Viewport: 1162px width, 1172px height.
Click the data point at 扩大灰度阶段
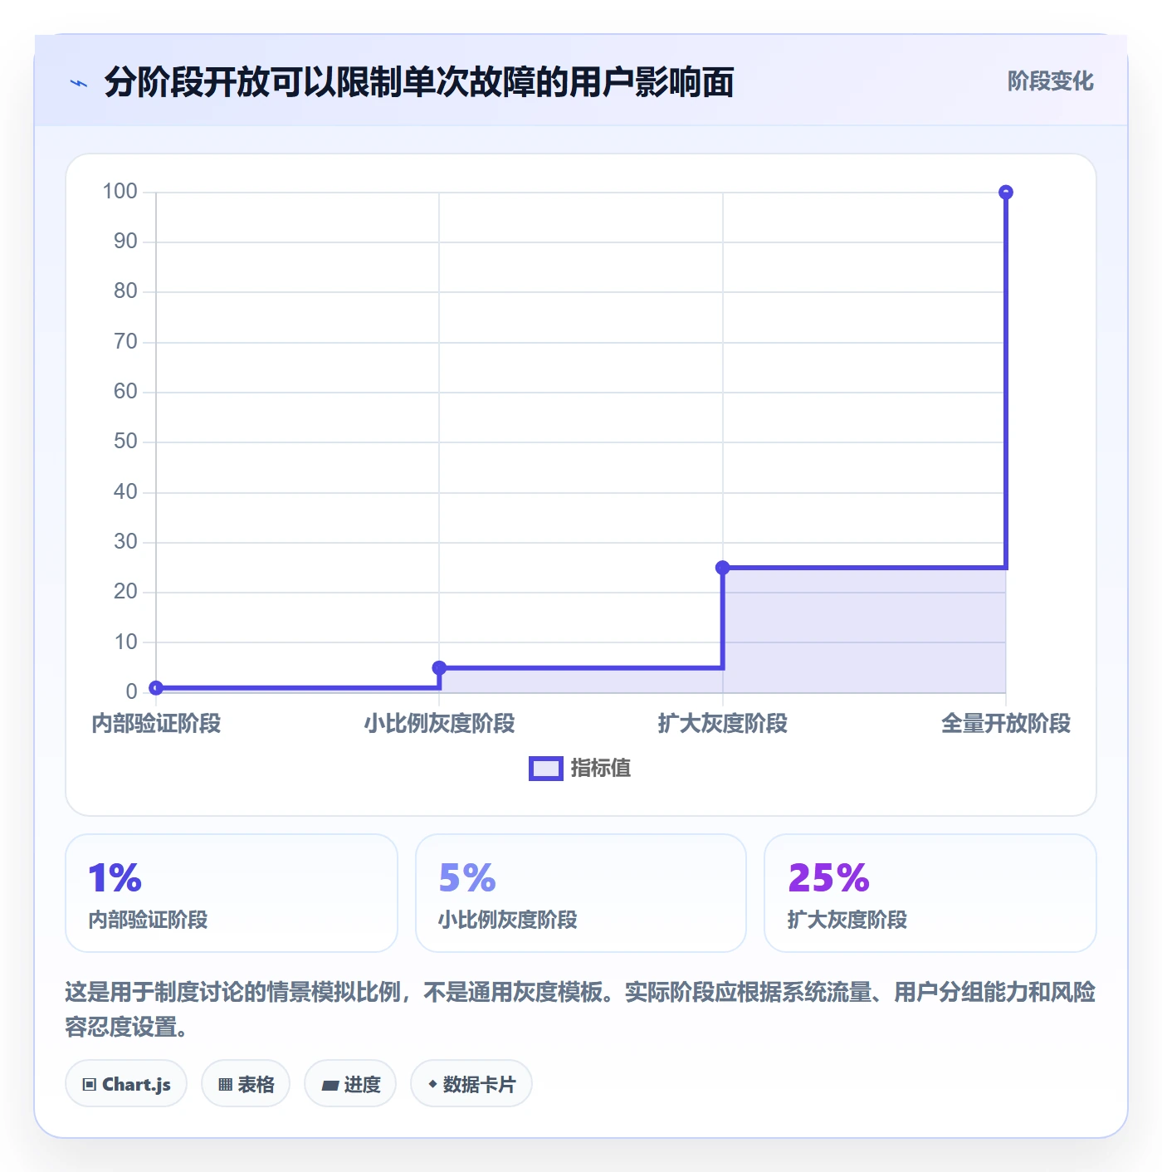(723, 568)
